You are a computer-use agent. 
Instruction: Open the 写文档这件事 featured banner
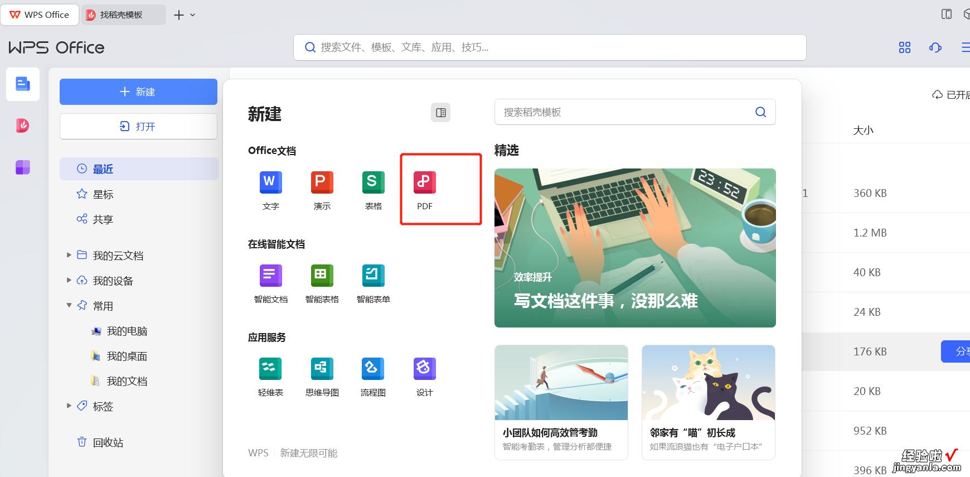click(x=635, y=248)
